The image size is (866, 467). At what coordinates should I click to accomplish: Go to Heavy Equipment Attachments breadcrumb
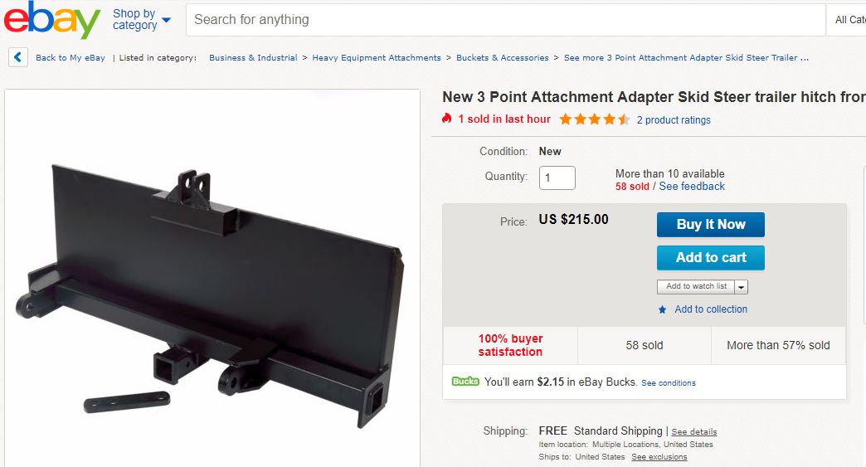(377, 58)
